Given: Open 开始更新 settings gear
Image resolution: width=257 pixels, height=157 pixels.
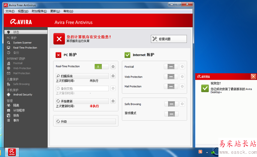Looking at the screenshot, I should coord(113,101).
